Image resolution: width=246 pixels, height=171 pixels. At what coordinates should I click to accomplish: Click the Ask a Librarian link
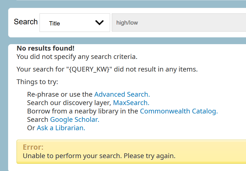(x=61, y=128)
